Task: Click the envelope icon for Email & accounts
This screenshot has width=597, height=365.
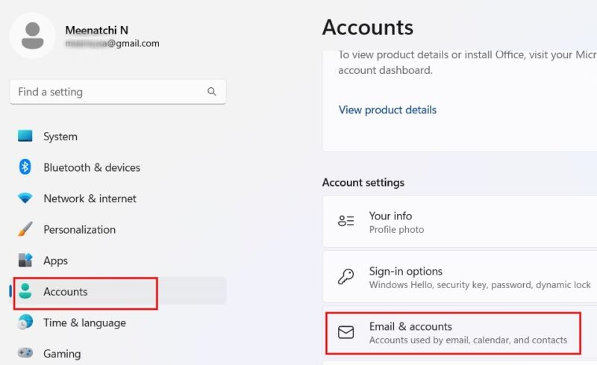Action: click(346, 333)
